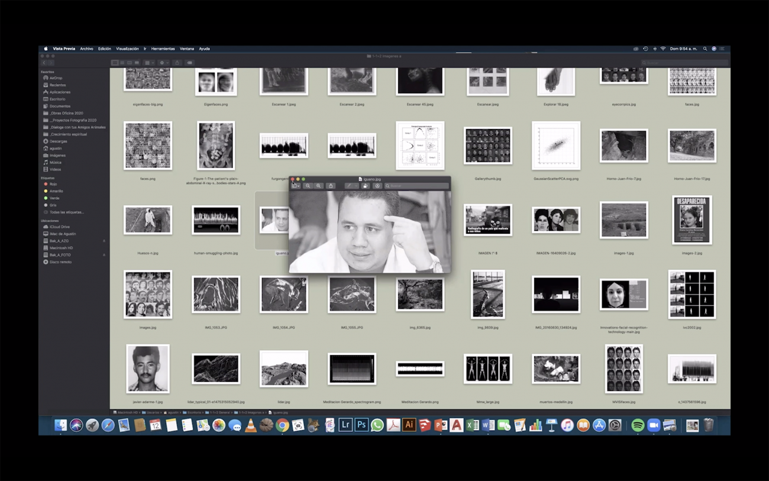Switch Finder to list view
The width and height of the screenshot is (769, 481).
(122, 63)
